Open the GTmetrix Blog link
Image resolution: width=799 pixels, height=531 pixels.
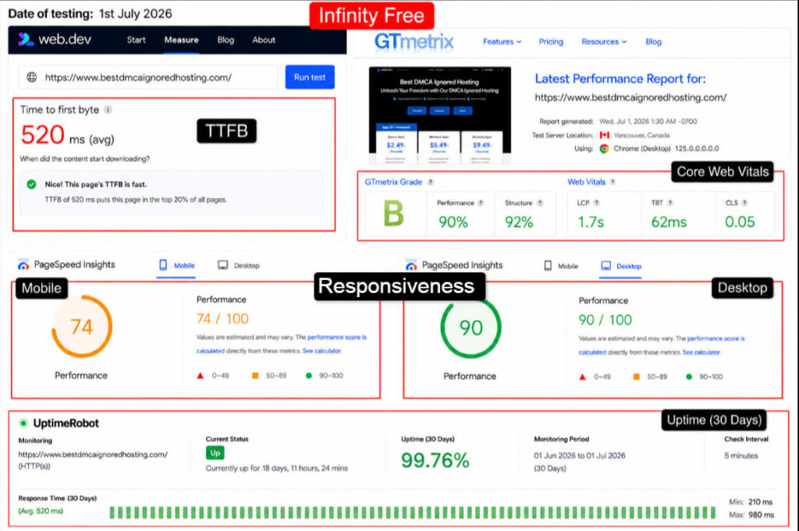tap(653, 42)
